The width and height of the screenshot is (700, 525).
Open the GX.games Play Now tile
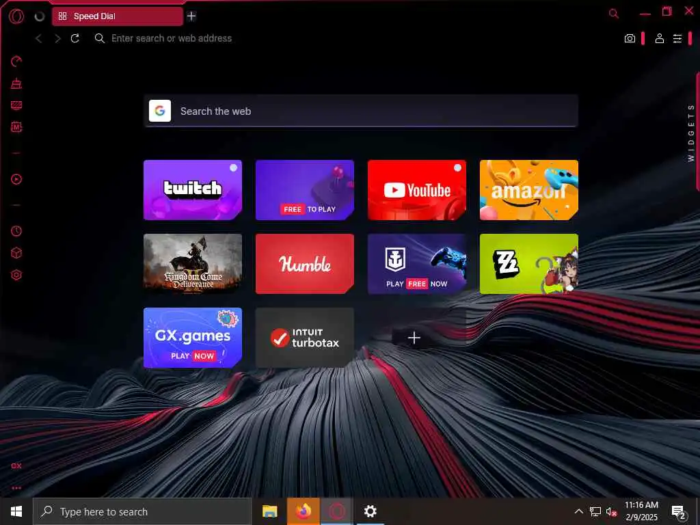point(193,338)
